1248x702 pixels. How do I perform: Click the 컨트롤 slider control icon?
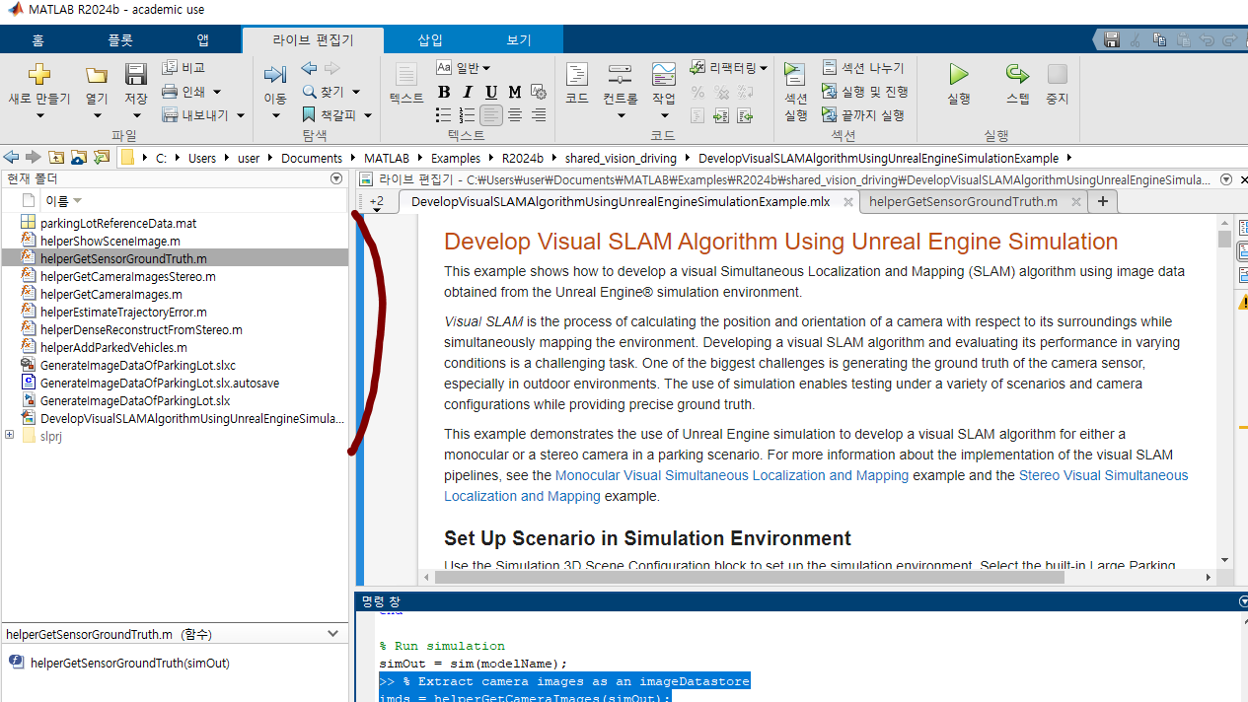click(620, 75)
